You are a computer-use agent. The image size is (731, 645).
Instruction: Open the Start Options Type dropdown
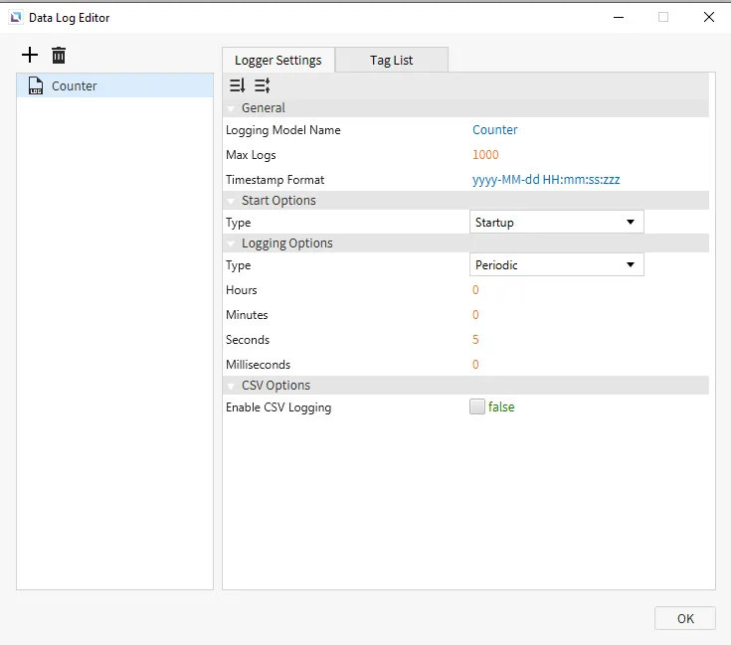556,223
